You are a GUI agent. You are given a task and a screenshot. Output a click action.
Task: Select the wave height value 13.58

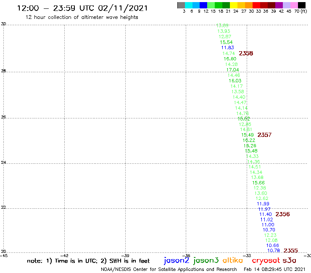pyautogui.click(x=237, y=92)
